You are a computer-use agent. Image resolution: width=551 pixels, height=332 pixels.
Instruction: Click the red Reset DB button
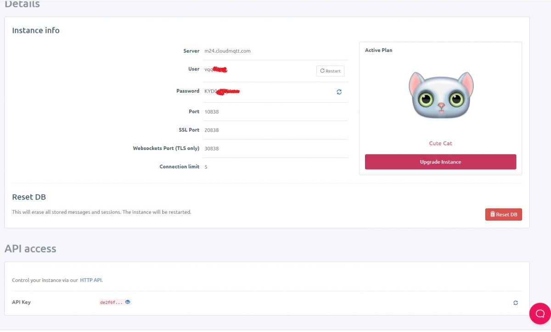pos(503,215)
